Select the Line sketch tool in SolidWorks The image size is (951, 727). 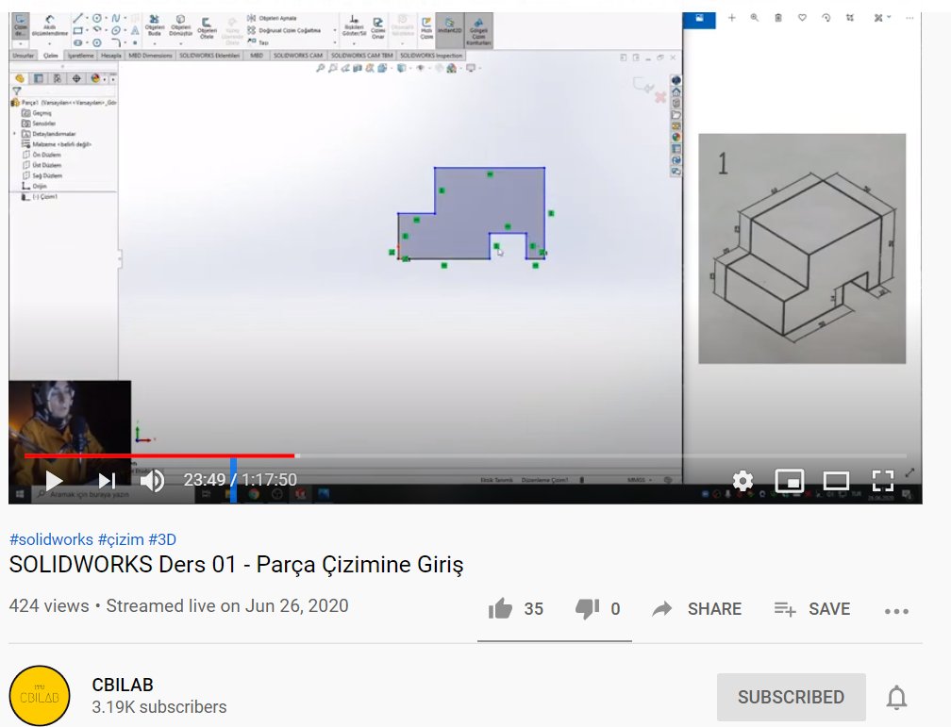point(77,19)
